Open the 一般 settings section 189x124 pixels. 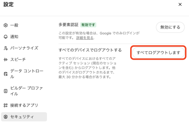coord(24,25)
